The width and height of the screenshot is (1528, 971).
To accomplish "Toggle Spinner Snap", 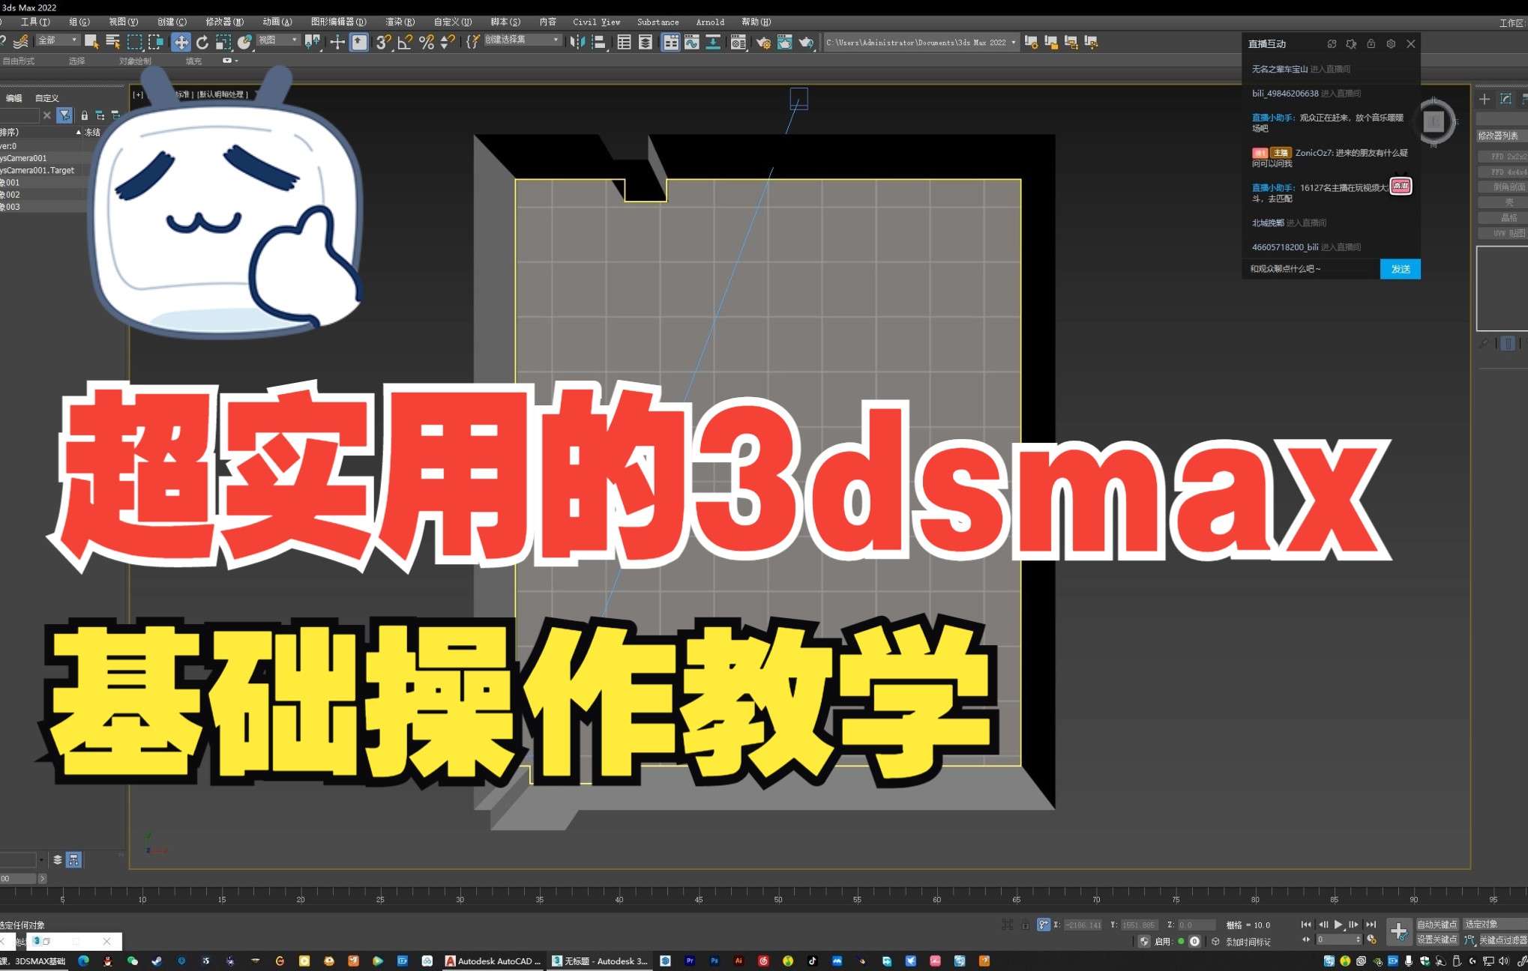I will click(448, 42).
